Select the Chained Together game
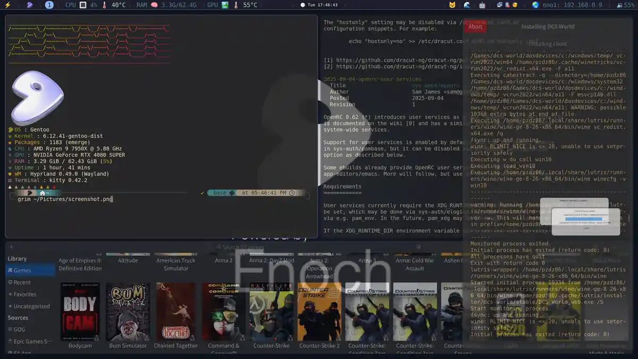 (x=175, y=311)
